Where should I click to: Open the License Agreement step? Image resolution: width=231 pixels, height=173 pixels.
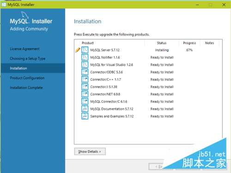[x=24, y=49]
